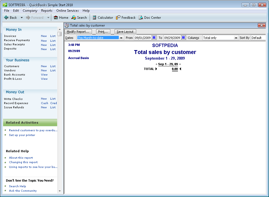Image resolution: width=269 pixels, height=197 pixels.
Task: Click sidebar scrollbar up arrow
Action: click(60, 29)
